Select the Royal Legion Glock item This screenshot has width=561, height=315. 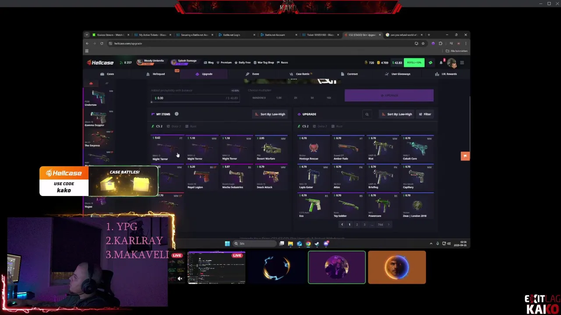pyautogui.click(x=202, y=177)
